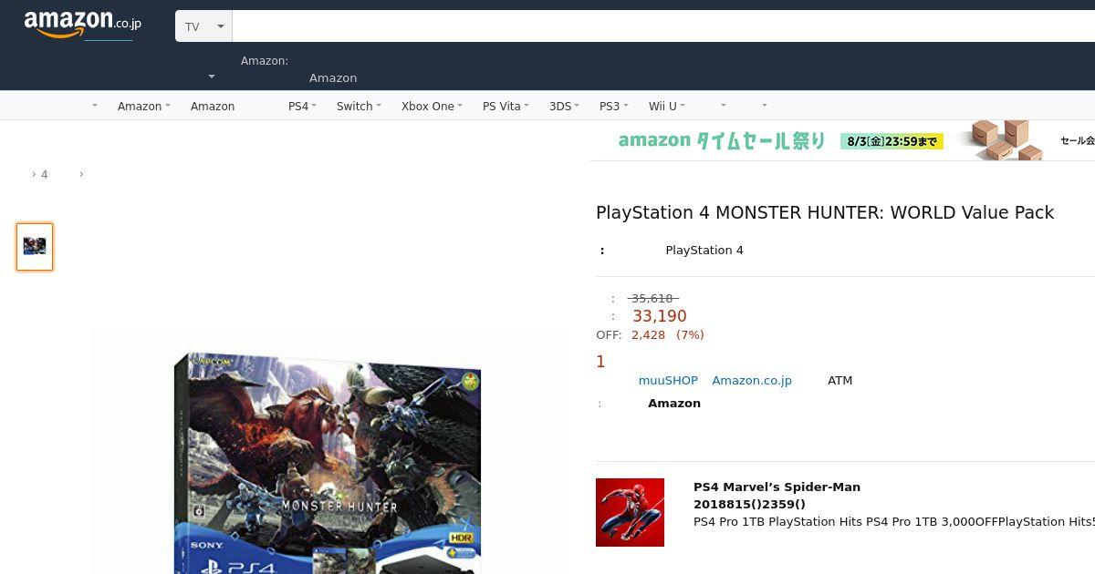Screen dimensions: 1095x574
Task: Click the Amazon.co.jp logo
Action: pos(83,25)
